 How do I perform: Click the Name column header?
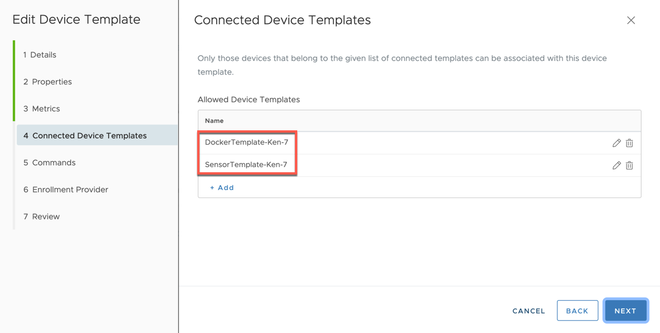pyautogui.click(x=214, y=121)
